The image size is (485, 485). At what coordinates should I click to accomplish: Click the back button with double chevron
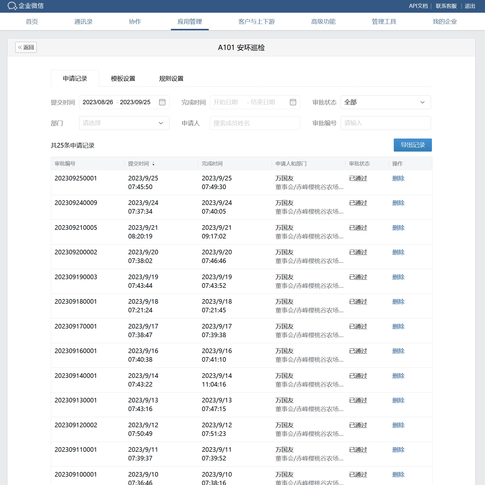(26, 47)
